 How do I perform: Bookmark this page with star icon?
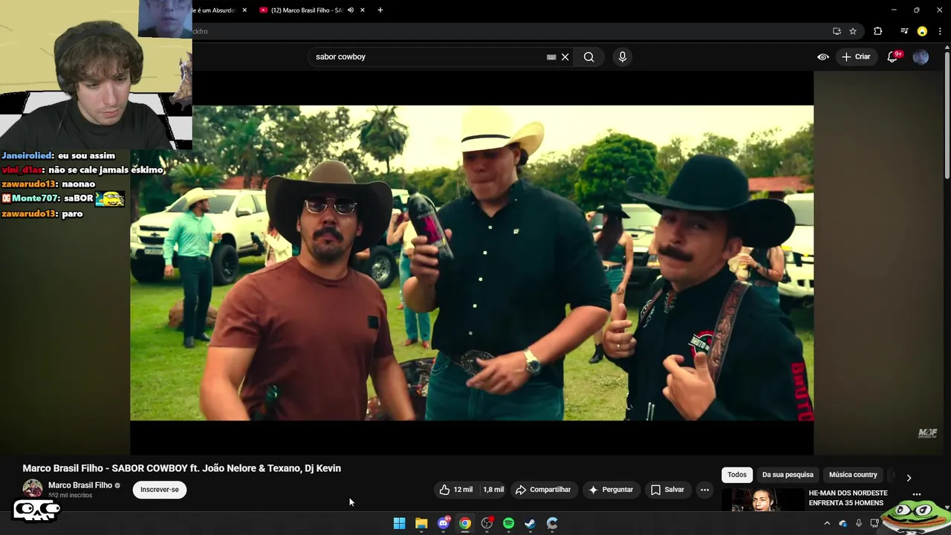pyautogui.click(x=853, y=31)
